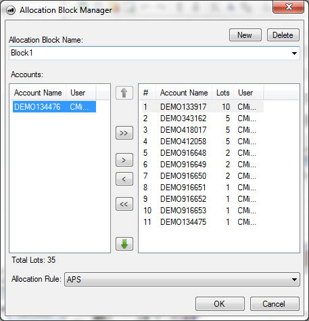Cancel the dialog
The height and width of the screenshot is (321, 309).
[x=275, y=304]
